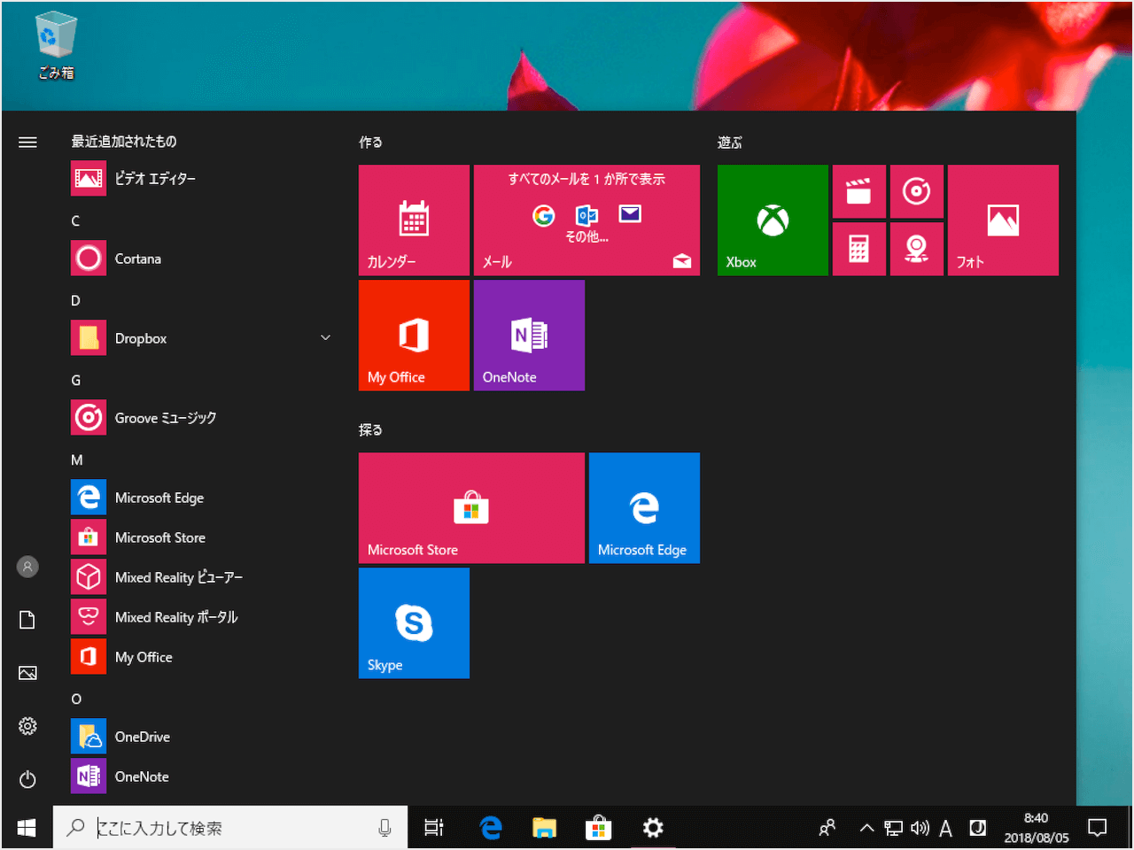The width and height of the screenshot is (1134, 850).
Task: Jump to the letter M group header
Action: click(x=77, y=460)
